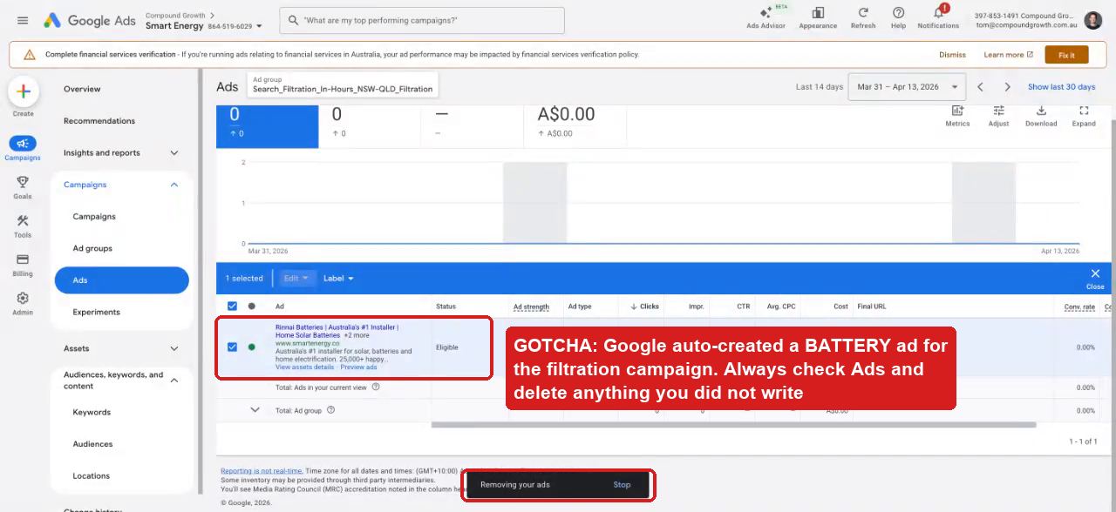Stop removing ads in the toast
The width and height of the screenshot is (1116, 512).
click(x=622, y=485)
